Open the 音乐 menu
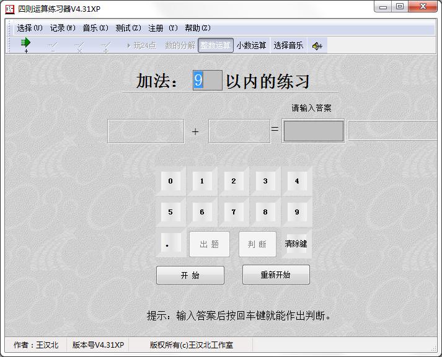The width and height of the screenshot is (442, 357). coord(95,28)
